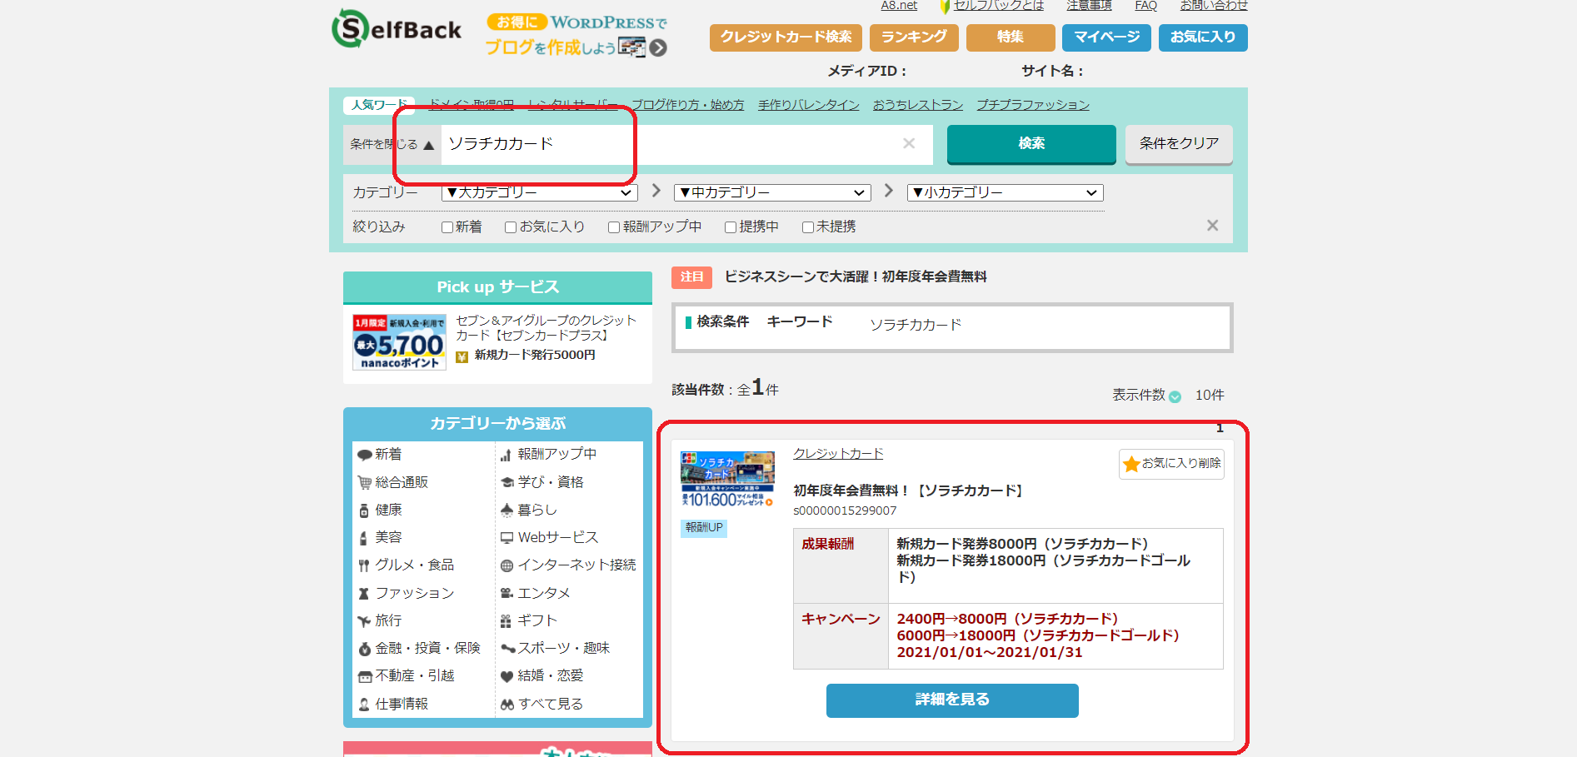Select the 結婚・恋愛 heart icon

pyautogui.click(x=507, y=676)
